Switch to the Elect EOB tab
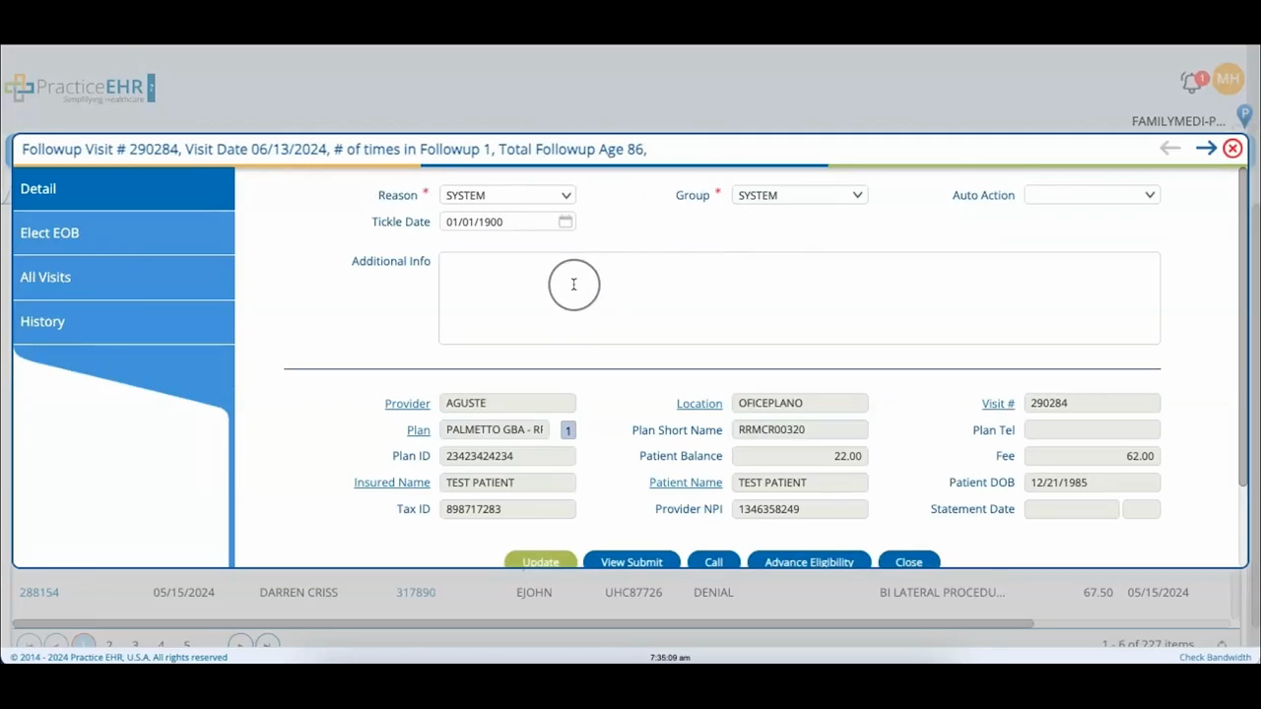The width and height of the screenshot is (1261, 709). click(123, 232)
